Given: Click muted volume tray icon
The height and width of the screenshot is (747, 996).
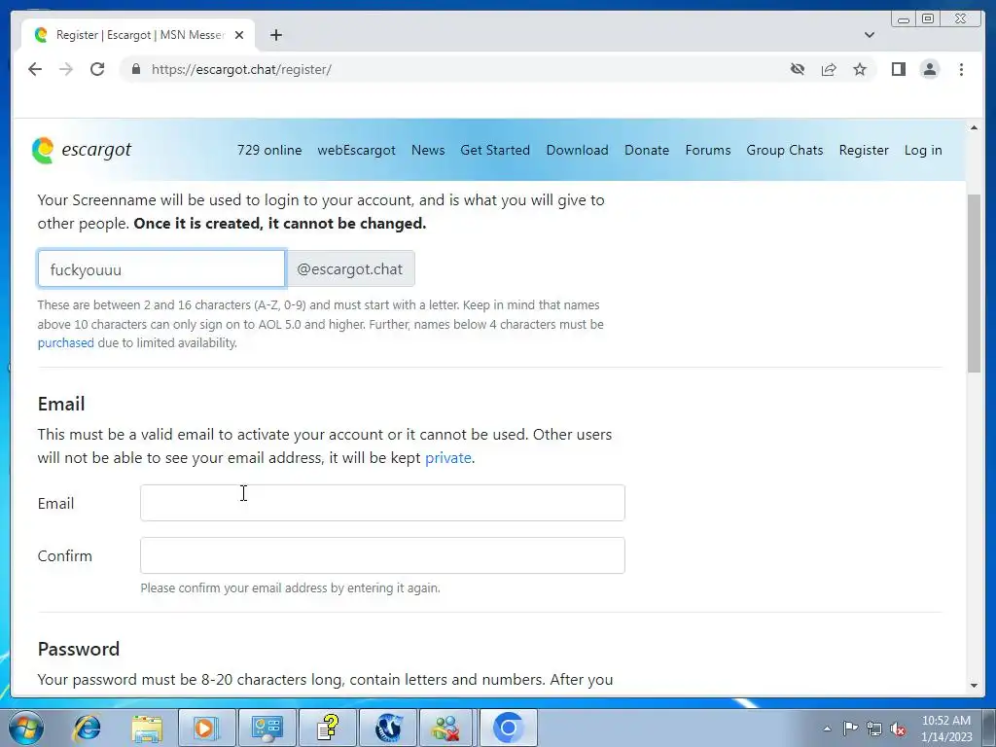Looking at the screenshot, I should [x=898, y=729].
